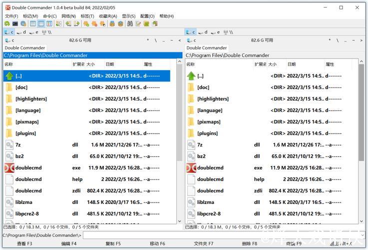Go to next history entry toolbar icon

(x=76, y=23)
